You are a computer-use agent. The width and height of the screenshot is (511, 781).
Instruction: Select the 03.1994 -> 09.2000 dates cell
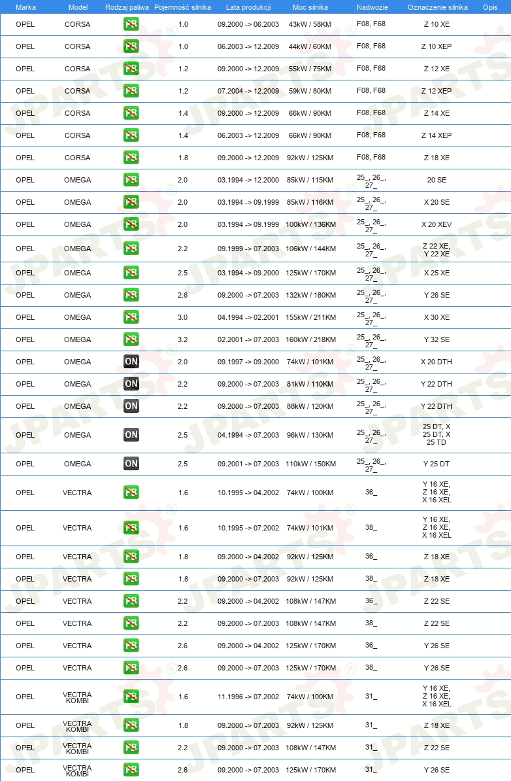(x=248, y=273)
